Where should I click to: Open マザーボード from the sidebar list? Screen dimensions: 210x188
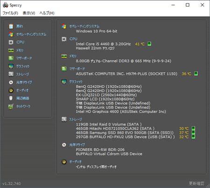tap(24, 58)
